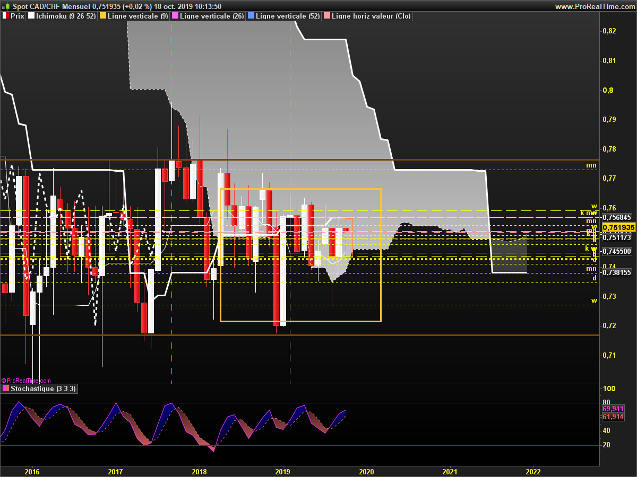Screen dimensions: 637x477
Task: Select the orange rectangle drawing on chart
Action: pyautogui.click(x=300, y=255)
